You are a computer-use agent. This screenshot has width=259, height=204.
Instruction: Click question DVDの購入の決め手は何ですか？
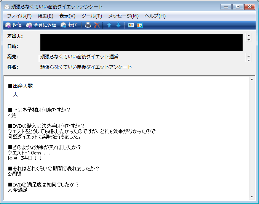click(x=46, y=126)
